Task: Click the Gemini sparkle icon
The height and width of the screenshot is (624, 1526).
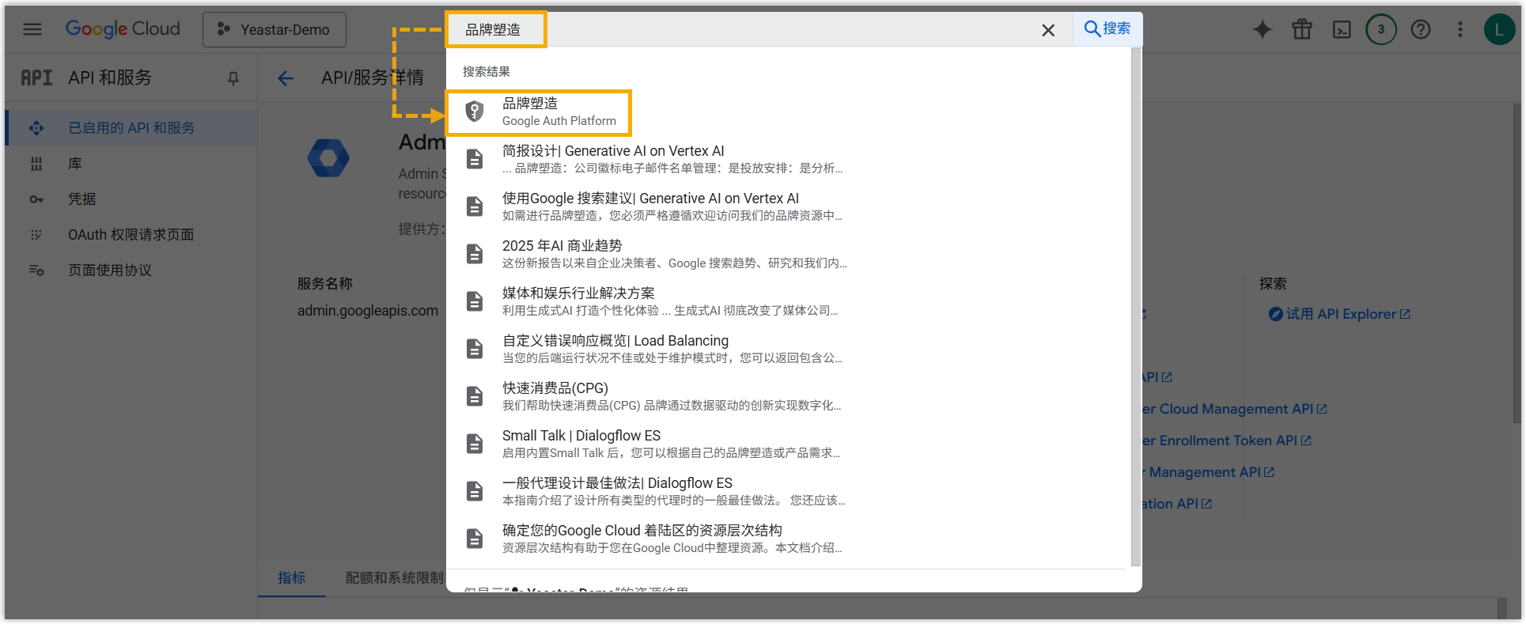Action: pyautogui.click(x=1263, y=29)
